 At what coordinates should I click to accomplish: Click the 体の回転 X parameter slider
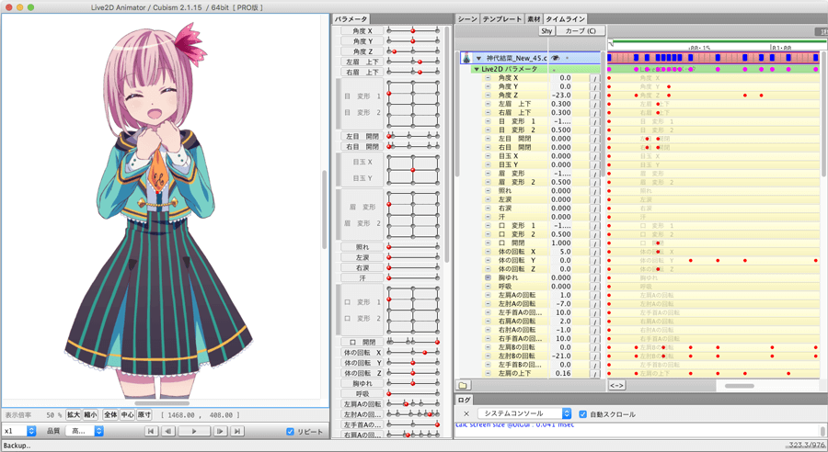click(x=413, y=352)
